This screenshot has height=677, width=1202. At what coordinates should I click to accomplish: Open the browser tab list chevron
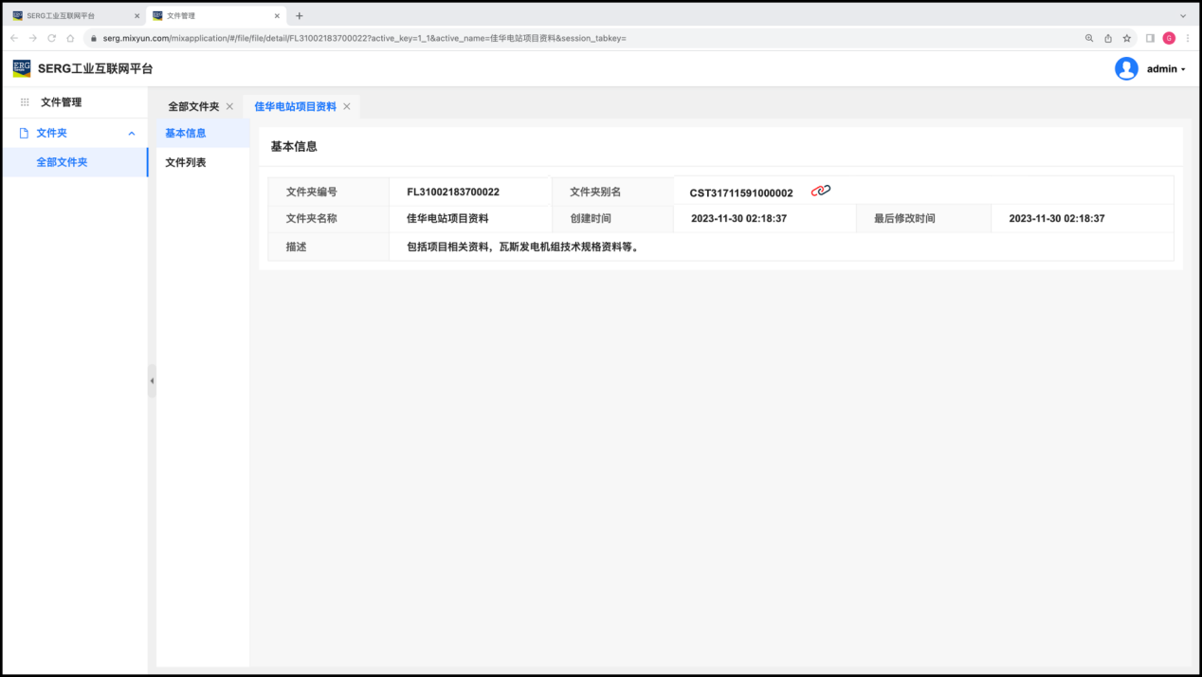pyautogui.click(x=1183, y=16)
